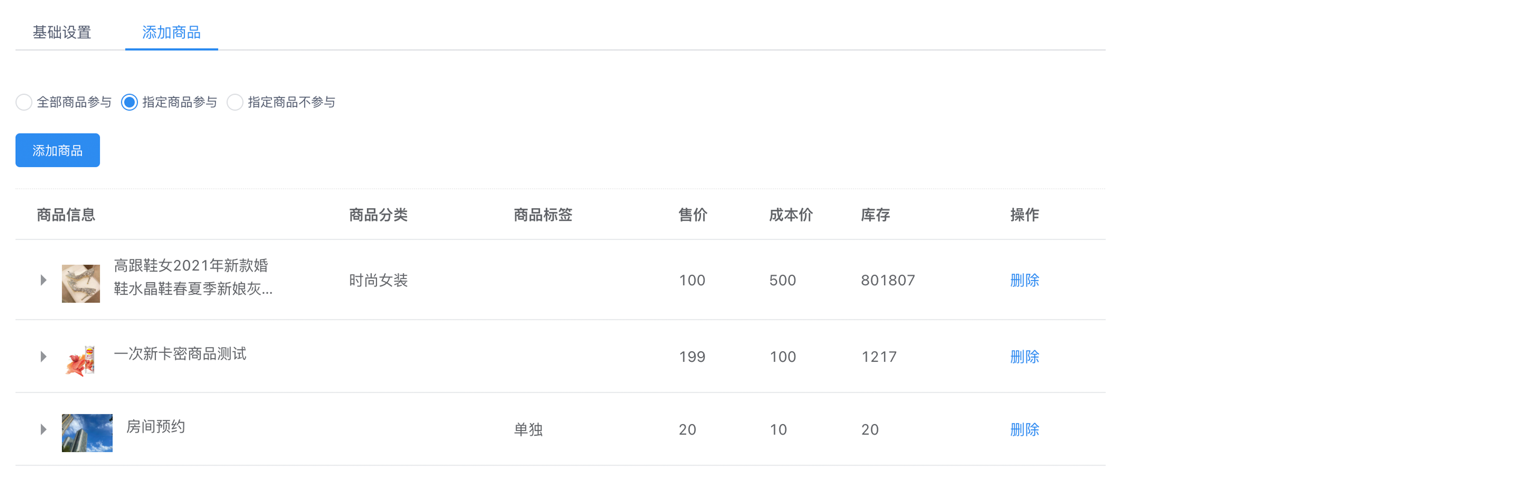Click the 商品分类 column header
Image resolution: width=1530 pixels, height=485 pixels.
378,215
